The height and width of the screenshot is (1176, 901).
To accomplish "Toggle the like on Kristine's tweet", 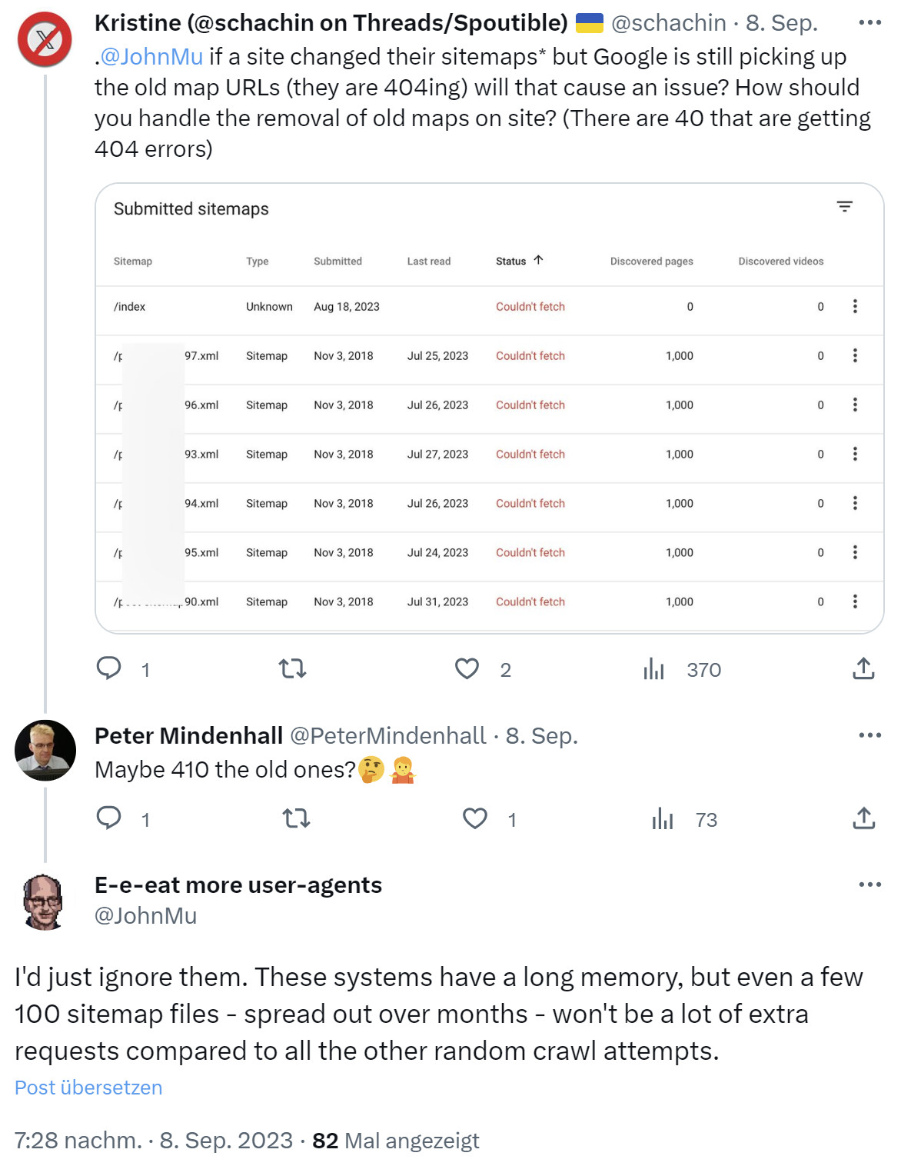I will click(x=467, y=669).
